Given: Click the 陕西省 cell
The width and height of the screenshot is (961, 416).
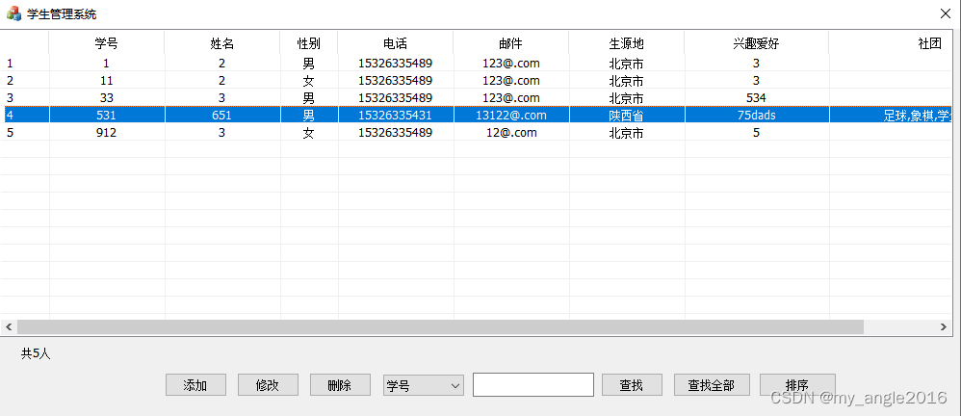Looking at the screenshot, I should [626, 116].
